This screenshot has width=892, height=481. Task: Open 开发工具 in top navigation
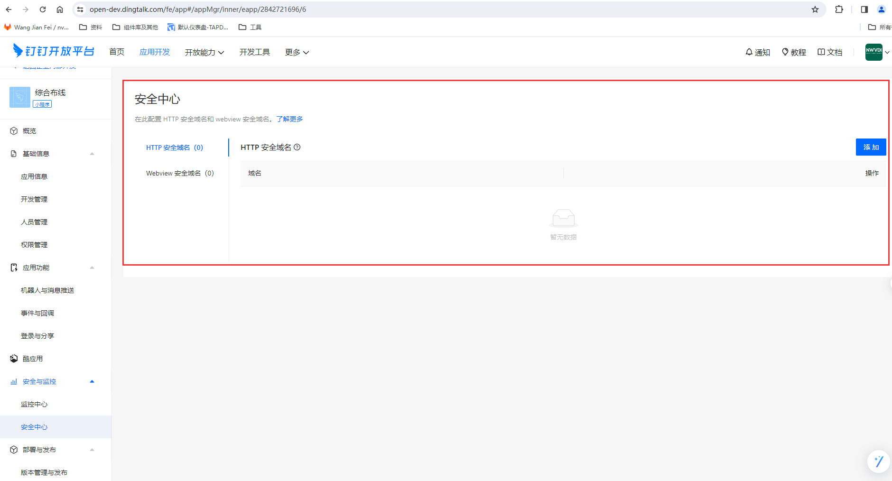pos(255,52)
